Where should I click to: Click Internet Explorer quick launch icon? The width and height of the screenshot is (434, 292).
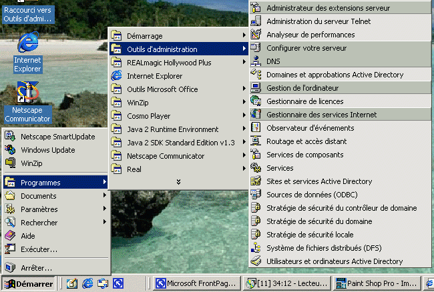point(87,283)
